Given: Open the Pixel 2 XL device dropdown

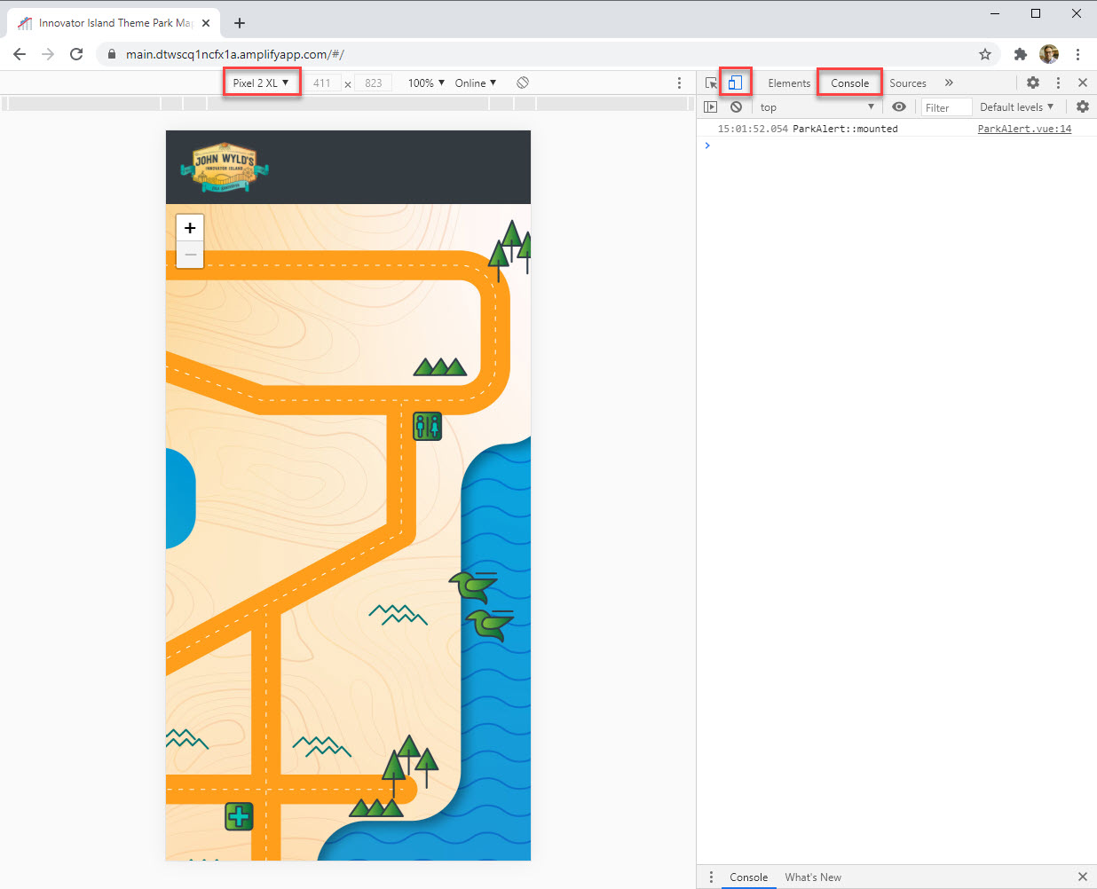Looking at the screenshot, I should (261, 82).
